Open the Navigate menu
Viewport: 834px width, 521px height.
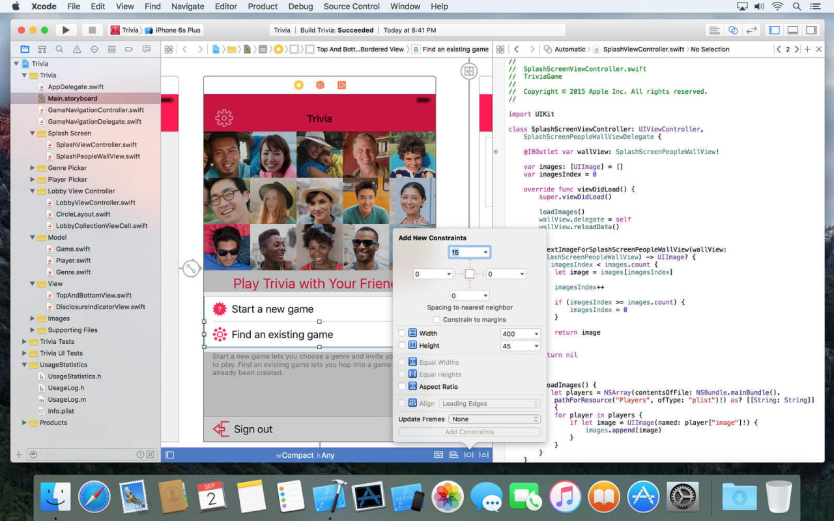[187, 7]
